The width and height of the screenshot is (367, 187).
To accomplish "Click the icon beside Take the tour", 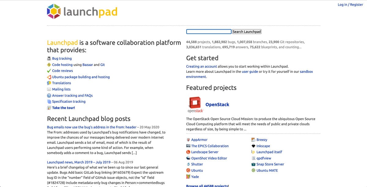I will point(49,108).
